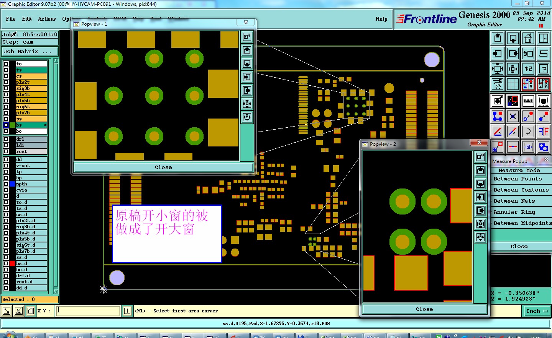Click top icon in Popview - 1 sidebar

pyautogui.click(x=247, y=37)
